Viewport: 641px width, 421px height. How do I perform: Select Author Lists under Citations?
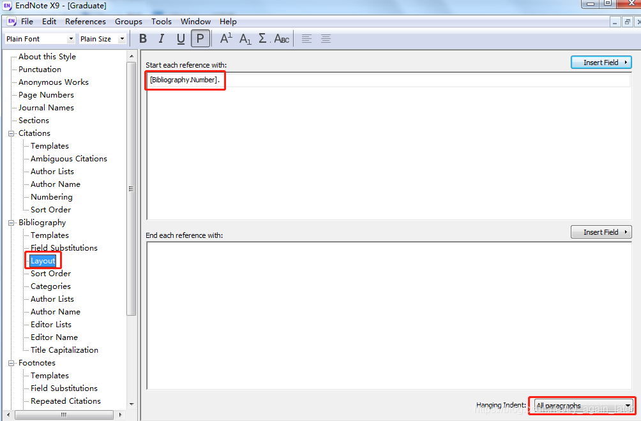pos(52,172)
